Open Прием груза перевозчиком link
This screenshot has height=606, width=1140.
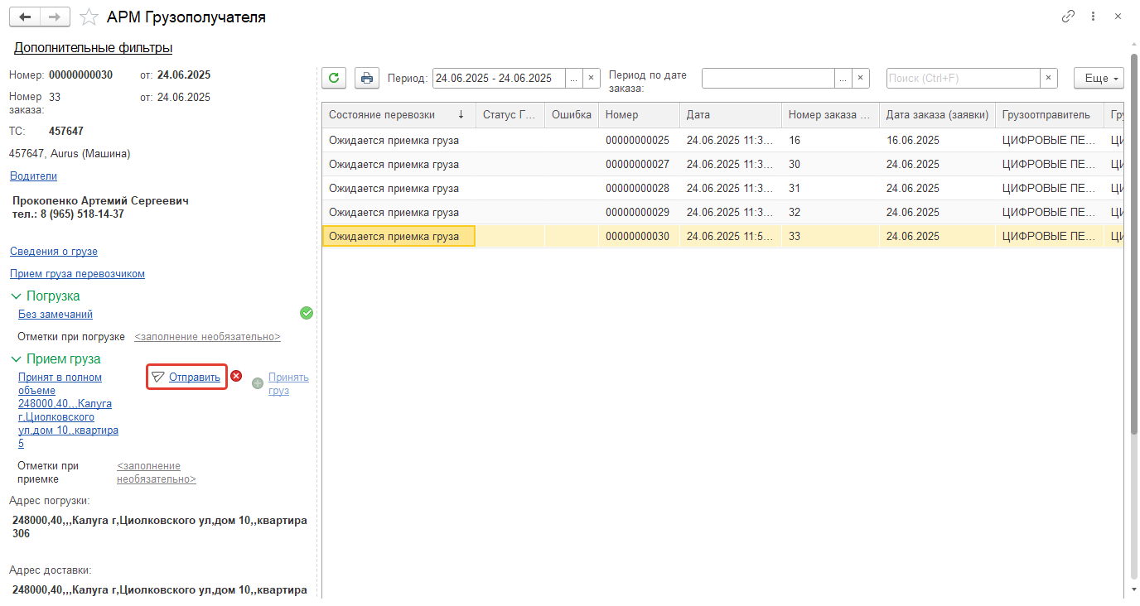tap(77, 273)
